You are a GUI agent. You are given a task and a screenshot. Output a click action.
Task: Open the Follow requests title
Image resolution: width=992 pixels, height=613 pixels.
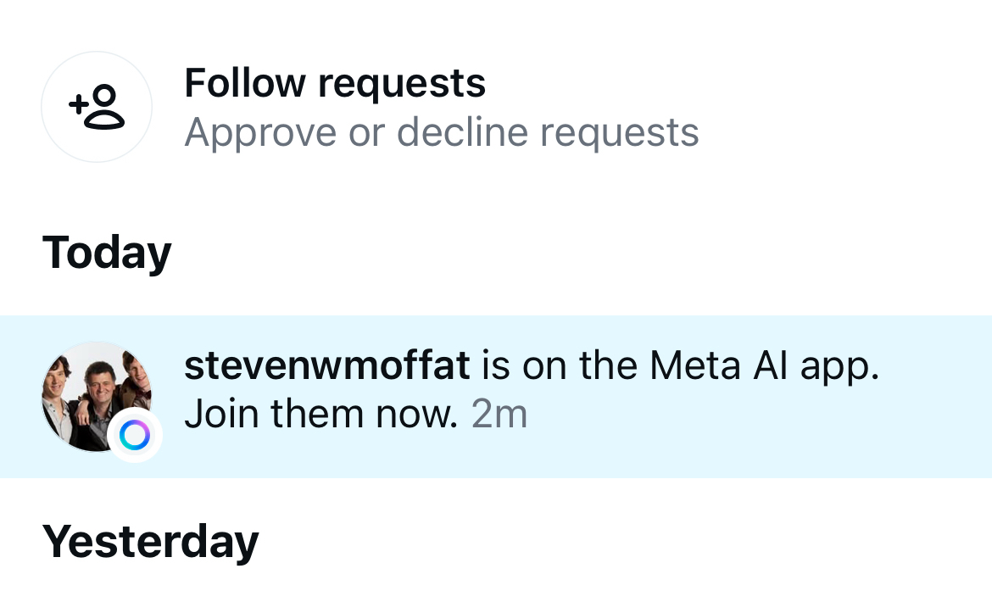coord(335,83)
